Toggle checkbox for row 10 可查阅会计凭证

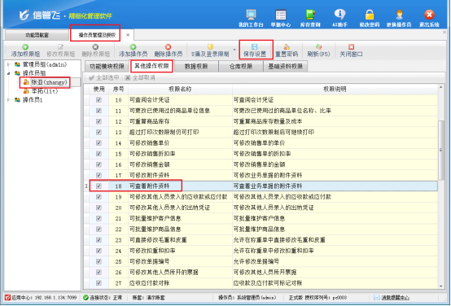99,100
